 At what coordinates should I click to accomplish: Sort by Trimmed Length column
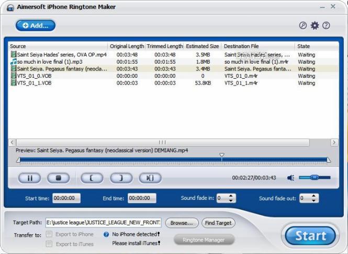pyautogui.click(x=165, y=46)
